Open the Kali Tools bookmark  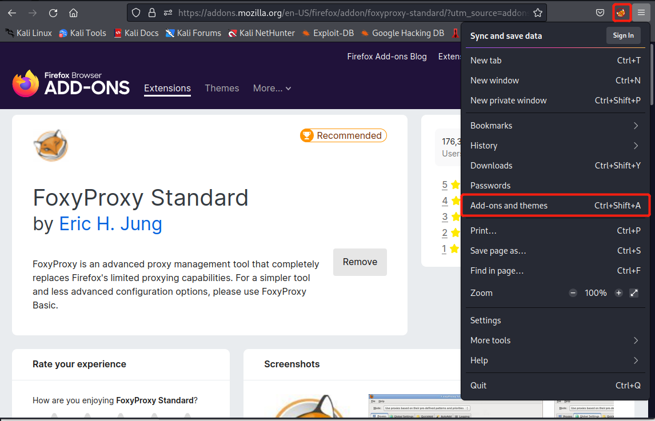pos(83,33)
